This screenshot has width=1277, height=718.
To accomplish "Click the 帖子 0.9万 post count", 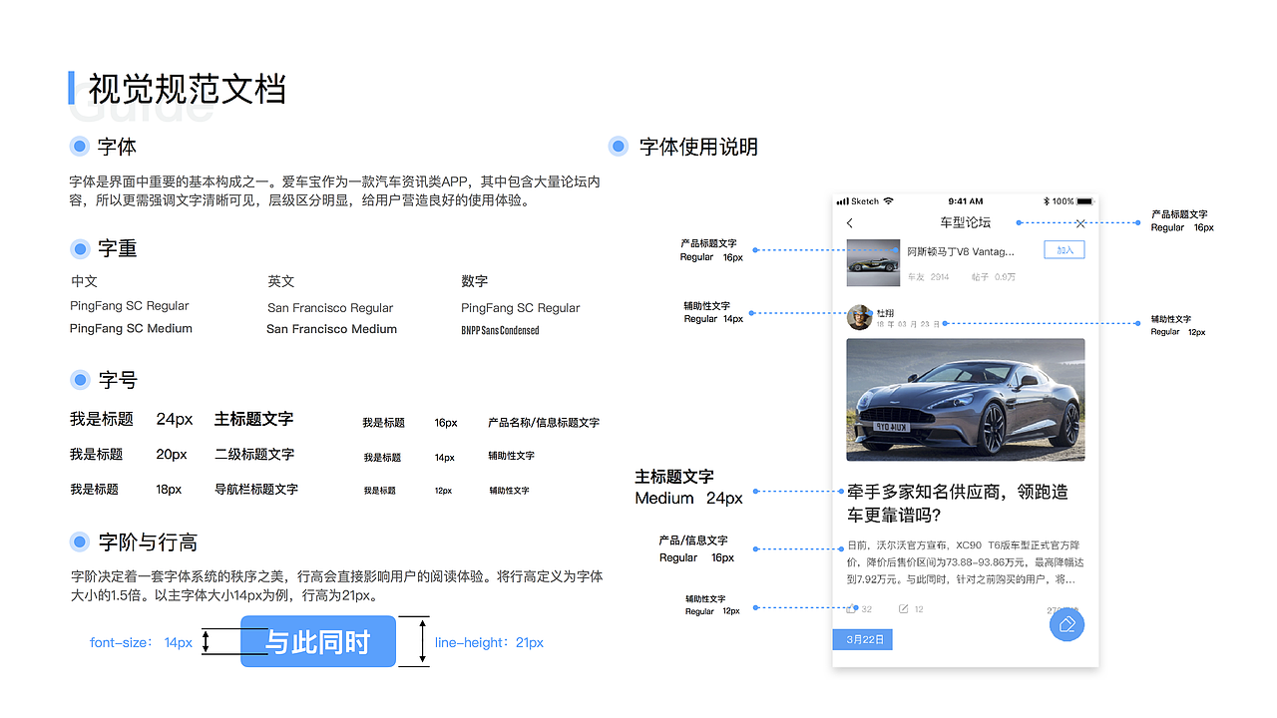I will [993, 277].
